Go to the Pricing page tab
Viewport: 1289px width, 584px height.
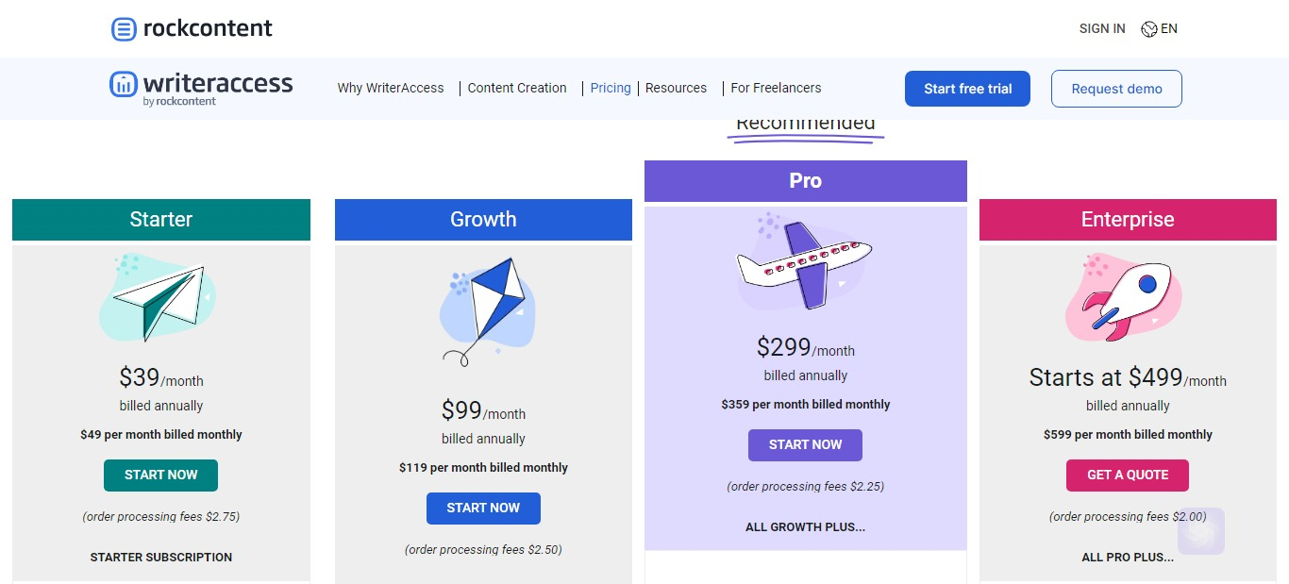(611, 88)
